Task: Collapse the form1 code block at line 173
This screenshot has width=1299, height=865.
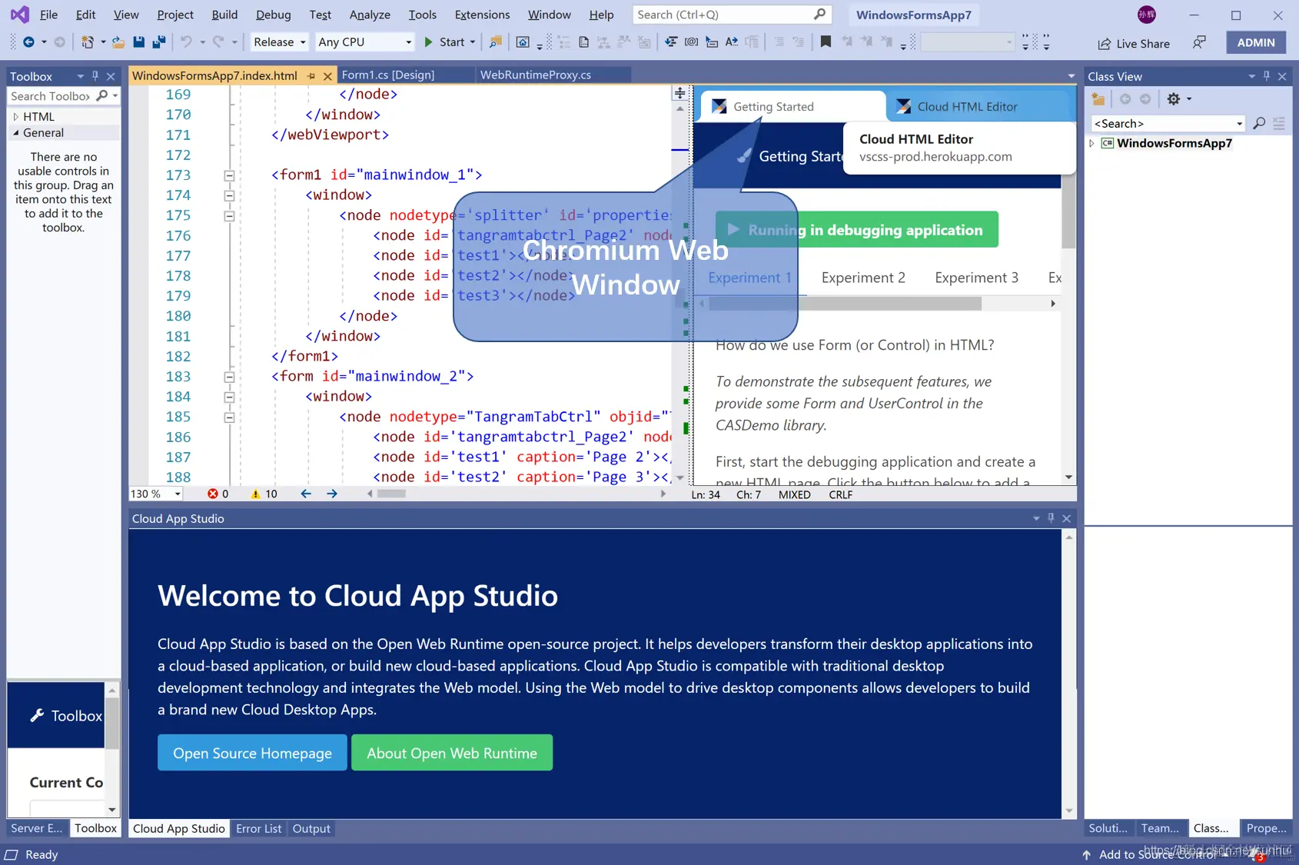Action: click(229, 175)
